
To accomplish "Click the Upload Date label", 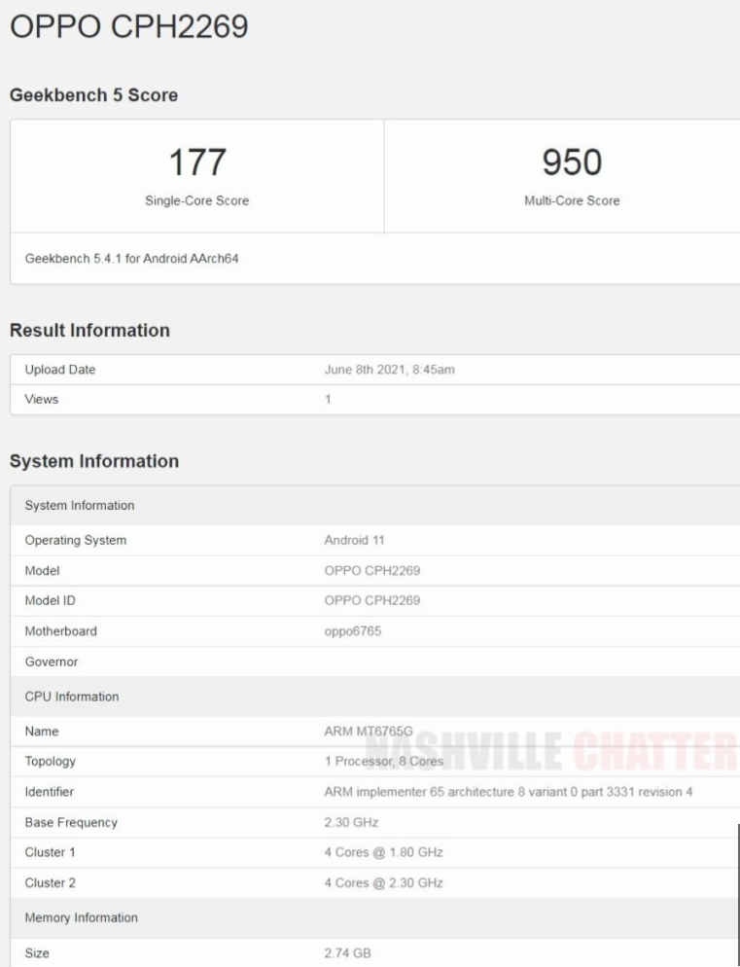I will pyautogui.click(x=60, y=370).
